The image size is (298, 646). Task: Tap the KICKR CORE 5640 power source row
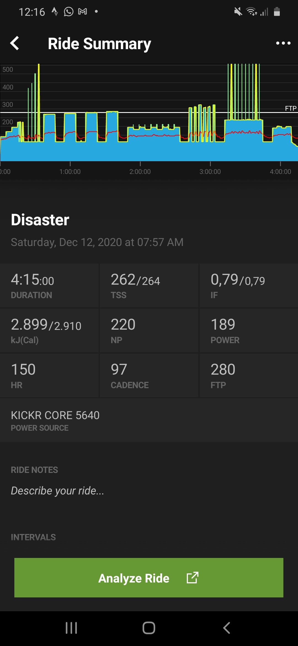pos(149,420)
